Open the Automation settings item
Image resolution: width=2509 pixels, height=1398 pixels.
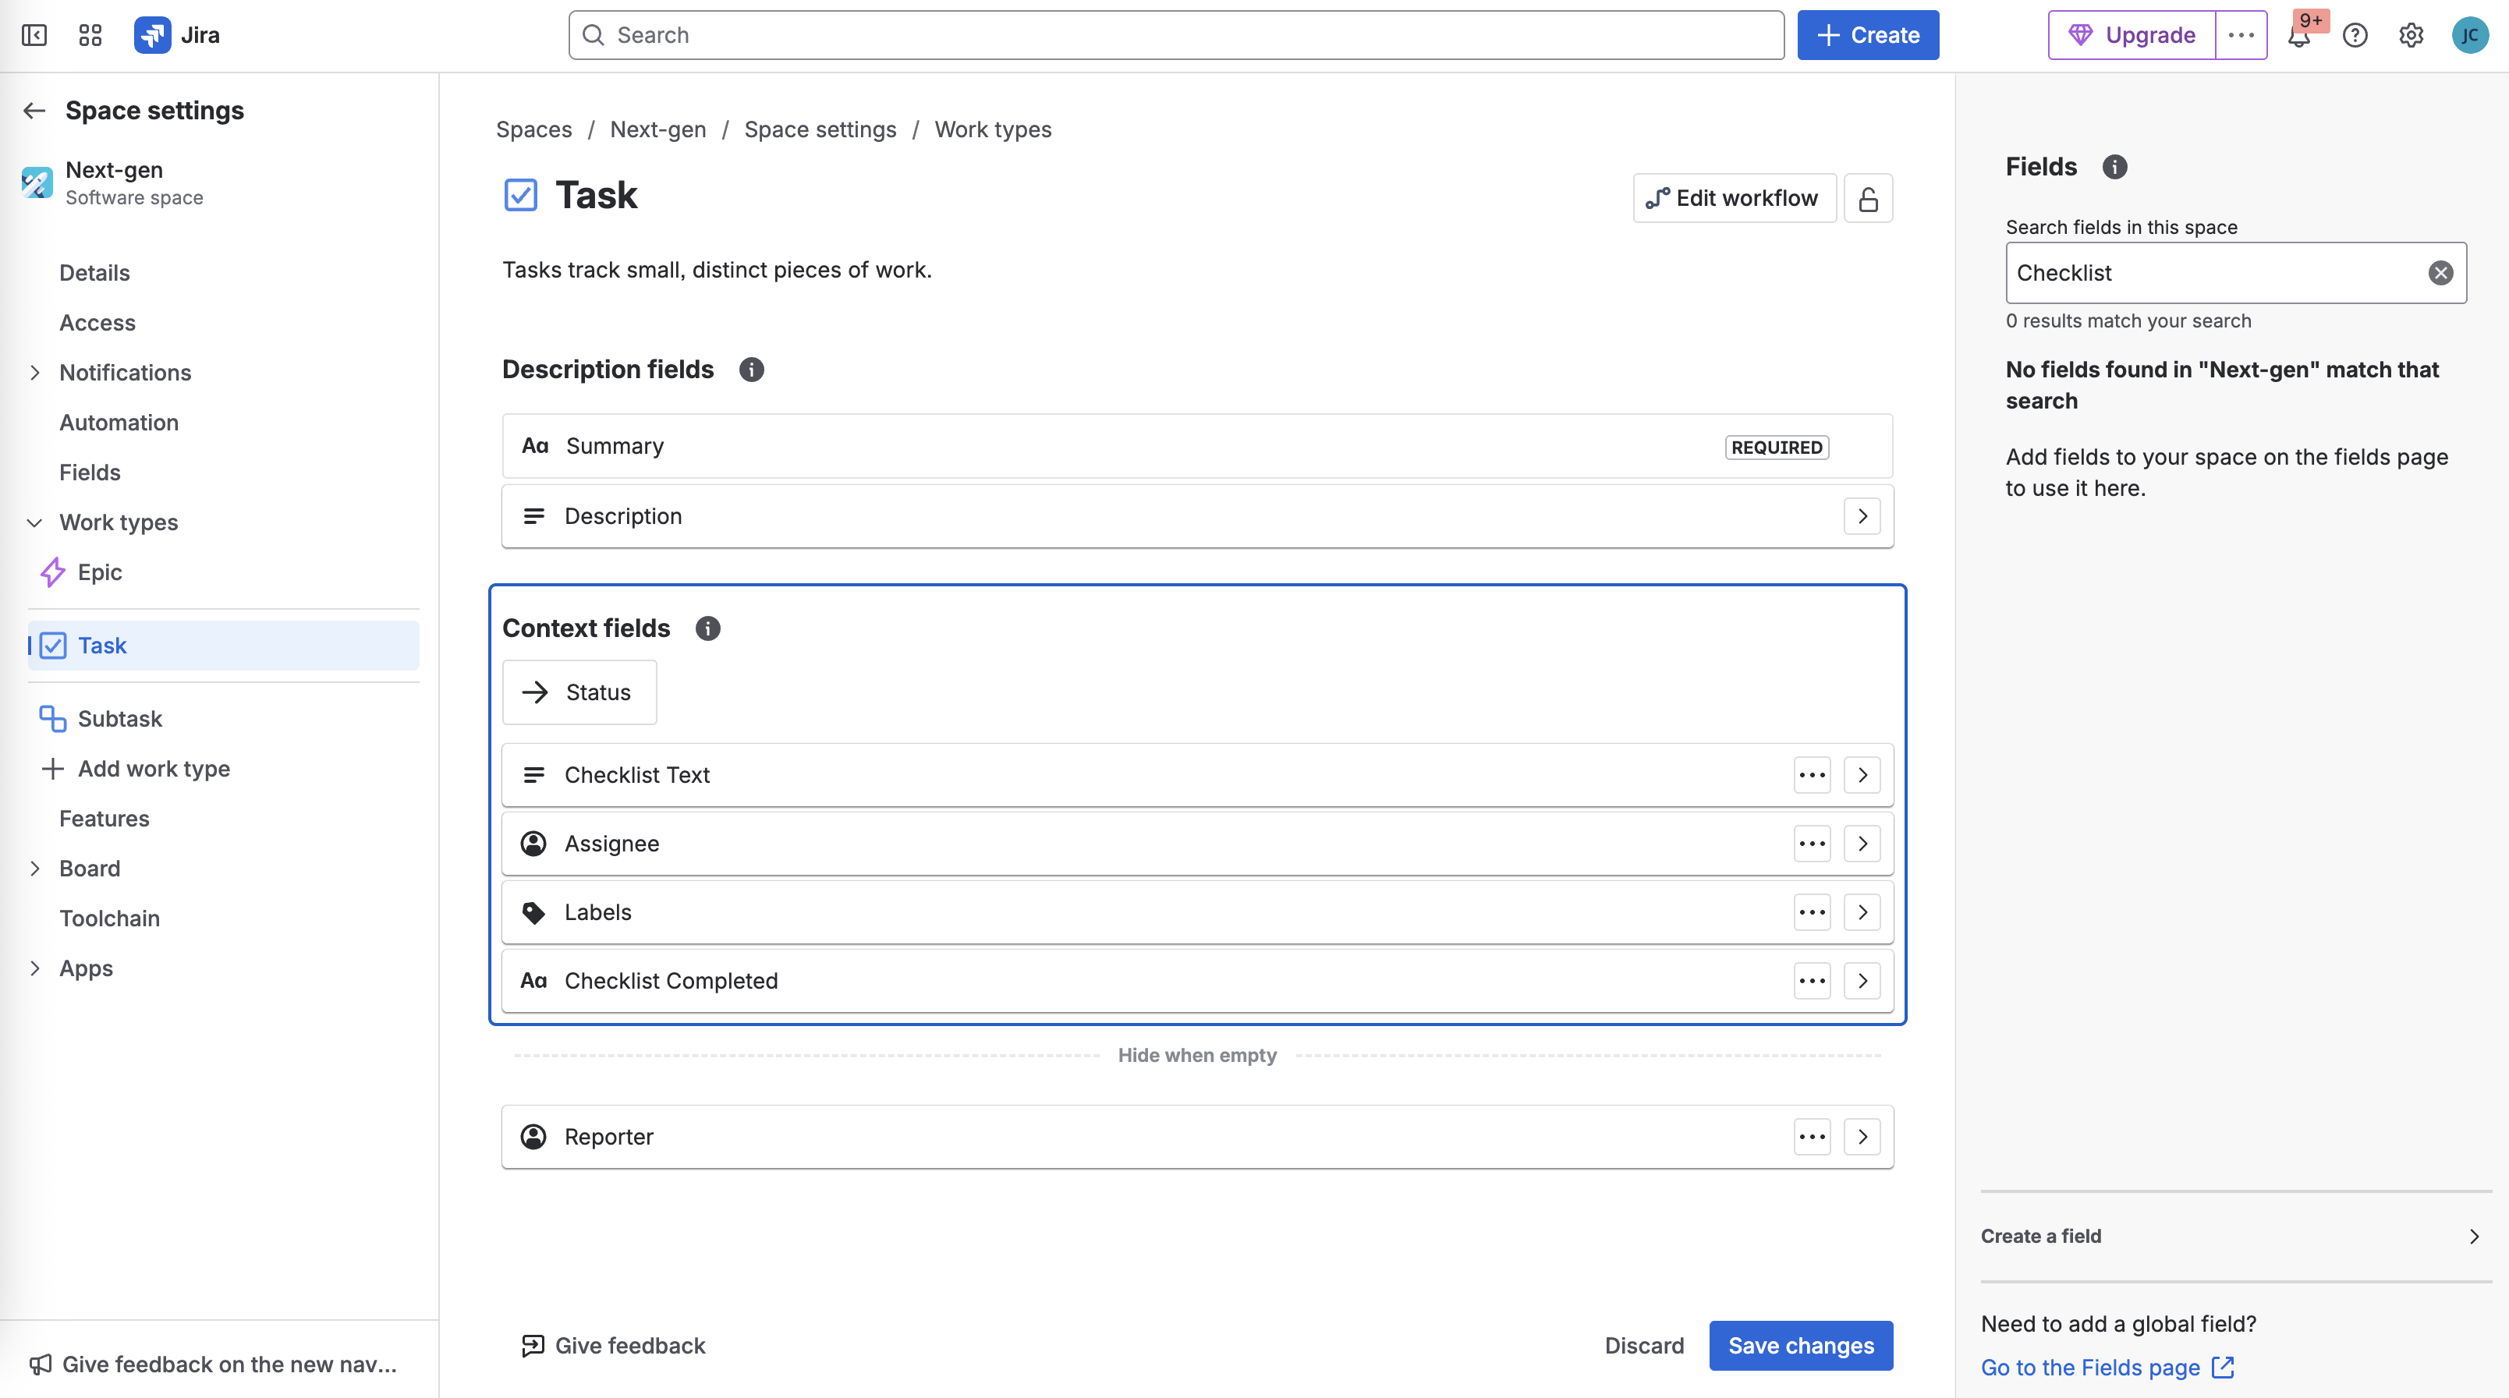[119, 423]
